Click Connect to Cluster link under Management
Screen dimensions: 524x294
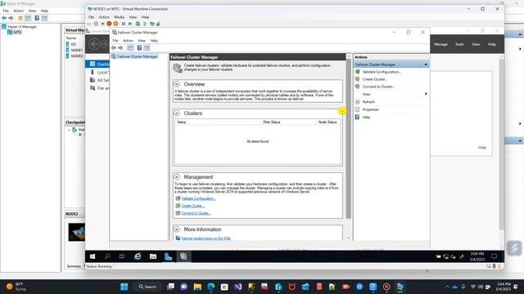pyautogui.click(x=196, y=213)
